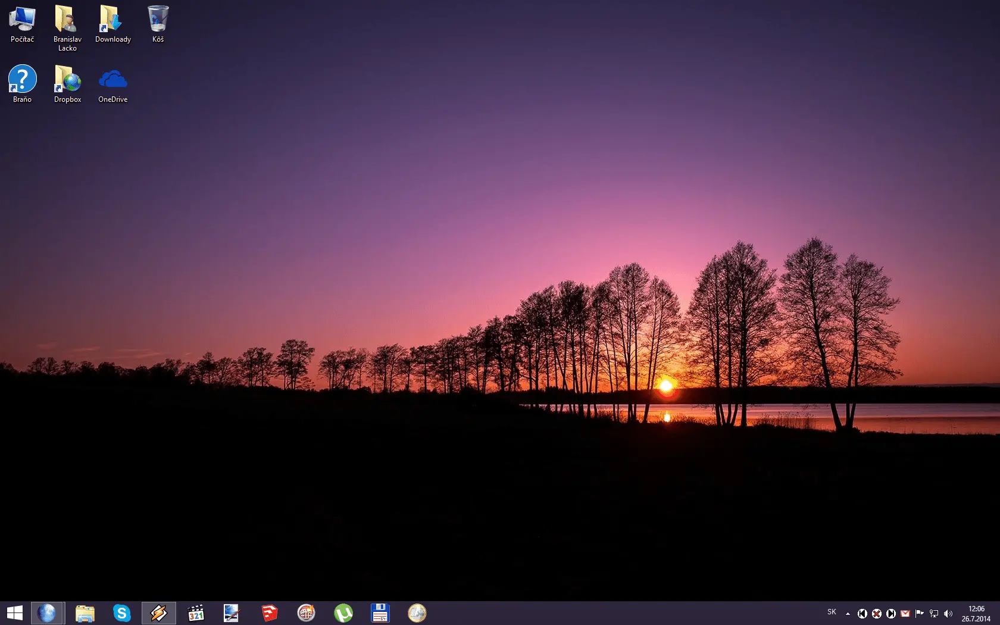This screenshot has height=625, width=1000.
Task: Open the Počítač desktop icon
Action: tap(22, 24)
